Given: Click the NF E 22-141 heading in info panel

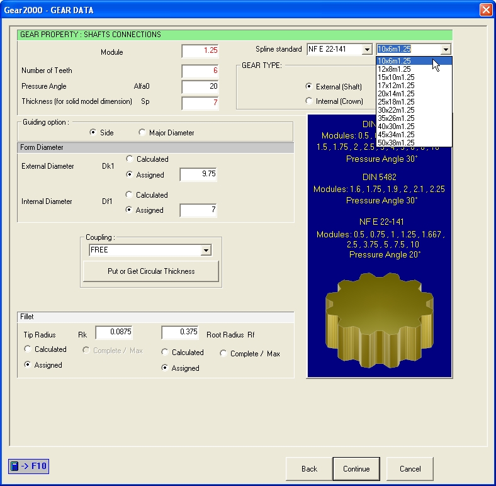Looking at the screenshot, I should tap(381, 222).
